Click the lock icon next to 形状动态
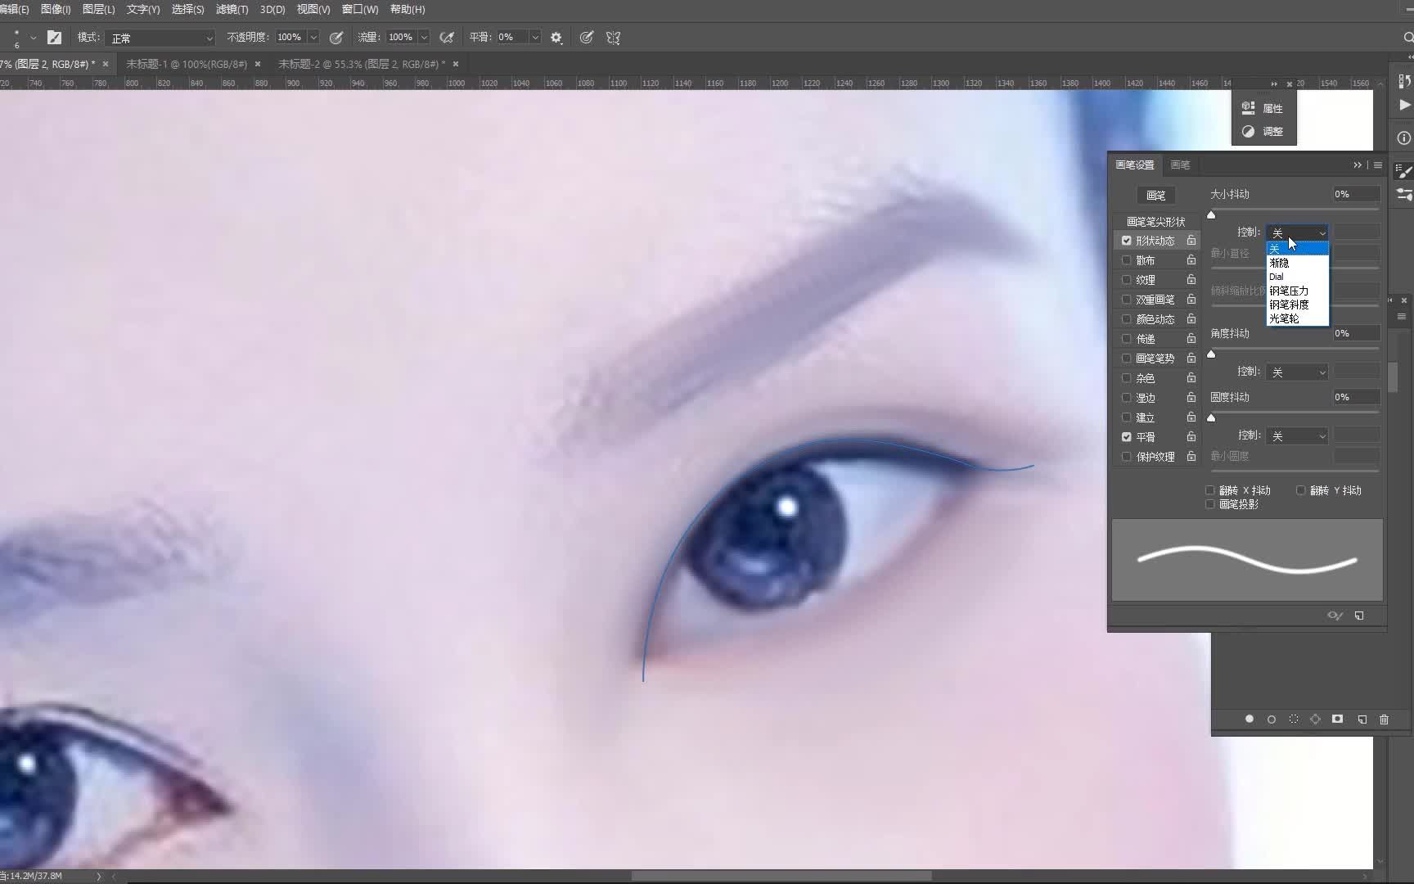The image size is (1414, 884). coord(1191,240)
